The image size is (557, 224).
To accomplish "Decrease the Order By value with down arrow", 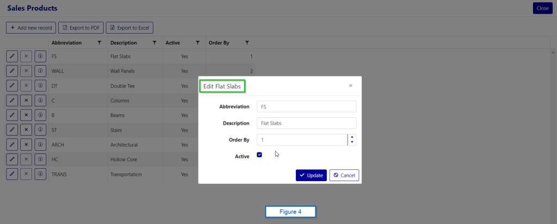I will (x=352, y=143).
